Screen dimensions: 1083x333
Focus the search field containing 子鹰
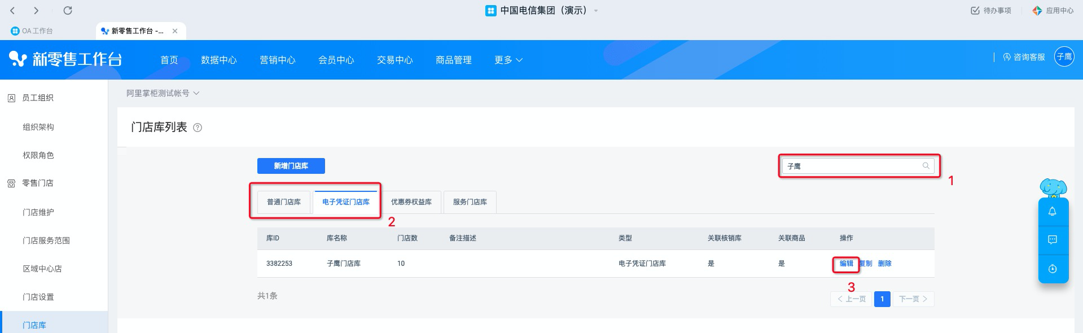852,166
